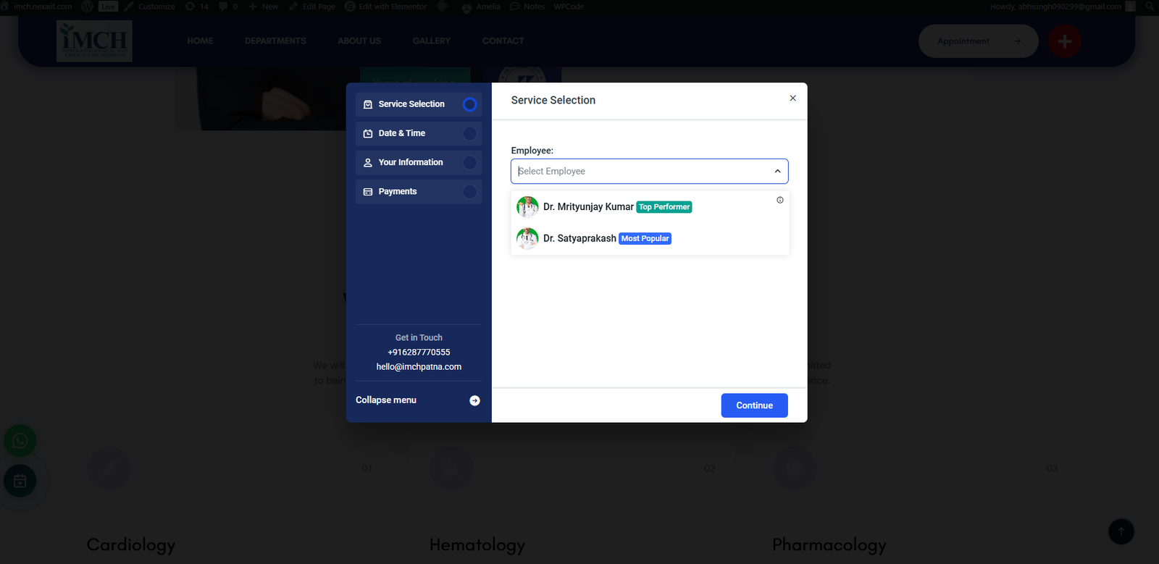Choose Dr. Mrityunjay Kumar

point(650,207)
